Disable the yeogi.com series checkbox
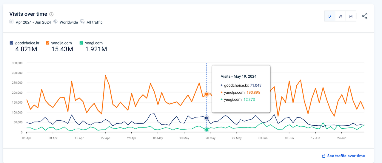The image size is (382, 163). coord(81,43)
